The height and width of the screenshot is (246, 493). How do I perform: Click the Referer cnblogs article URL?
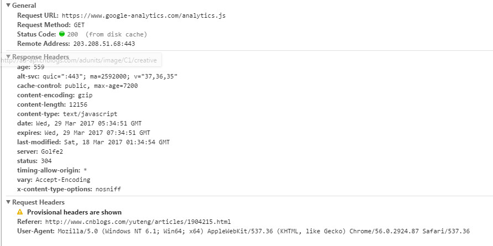(138, 222)
